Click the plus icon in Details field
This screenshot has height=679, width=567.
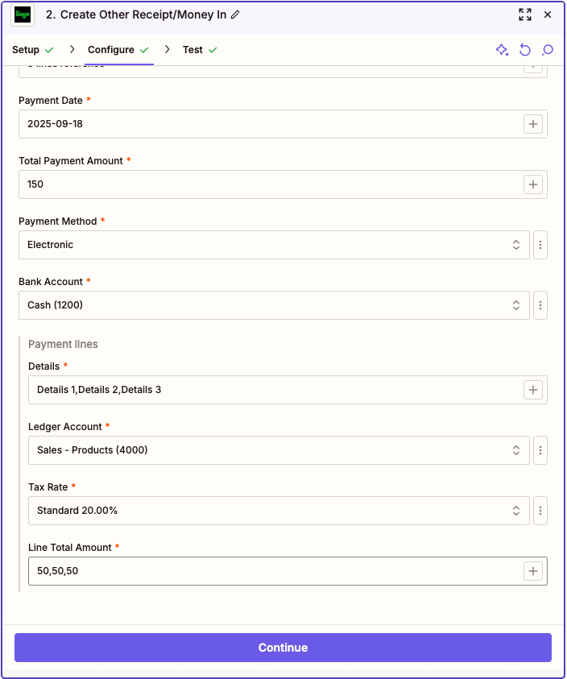[x=533, y=390]
